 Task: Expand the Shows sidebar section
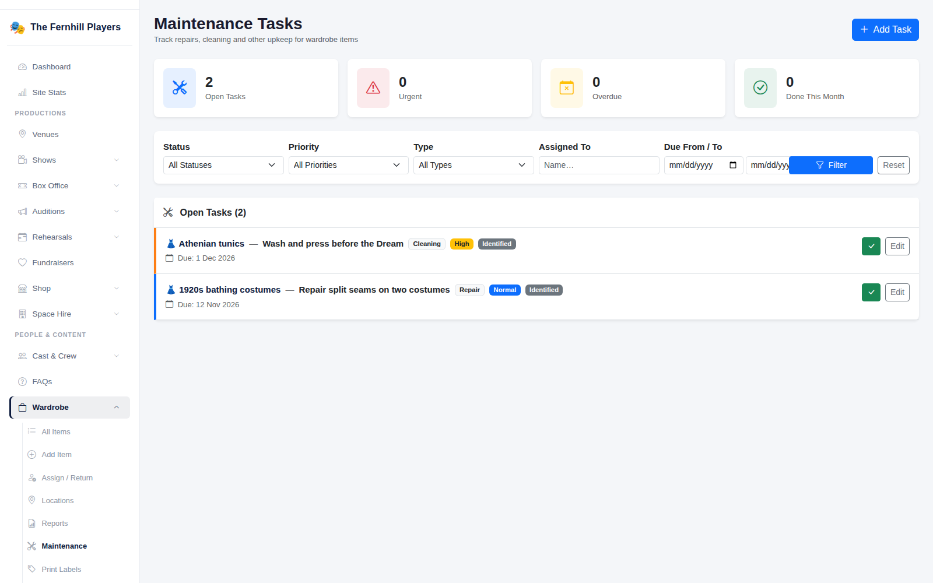click(x=69, y=160)
